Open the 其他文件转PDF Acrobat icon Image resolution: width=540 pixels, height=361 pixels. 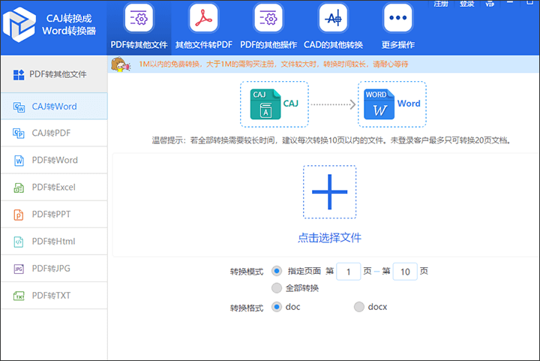point(203,18)
